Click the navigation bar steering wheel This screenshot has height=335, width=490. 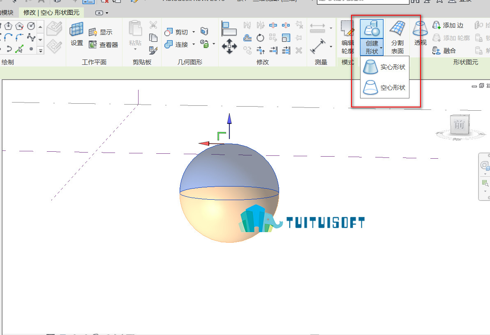(485, 165)
